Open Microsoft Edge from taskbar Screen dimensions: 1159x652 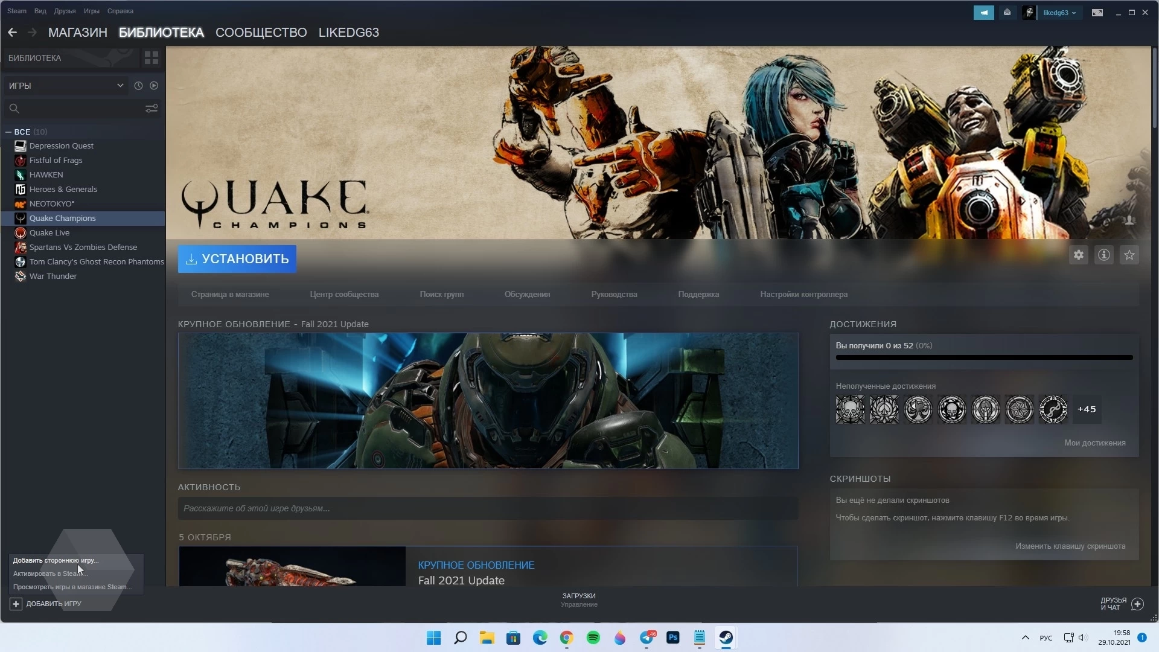coord(540,638)
